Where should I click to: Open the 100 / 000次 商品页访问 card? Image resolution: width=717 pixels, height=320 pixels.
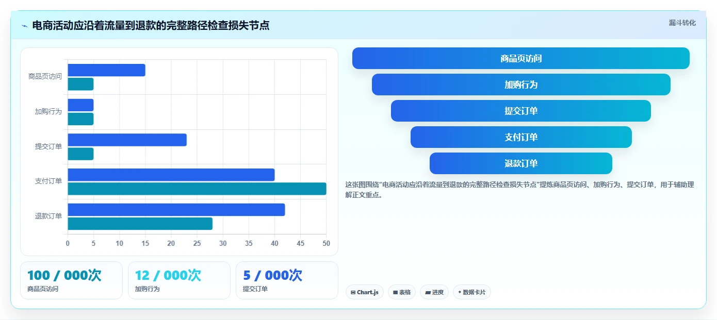[x=71, y=280]
